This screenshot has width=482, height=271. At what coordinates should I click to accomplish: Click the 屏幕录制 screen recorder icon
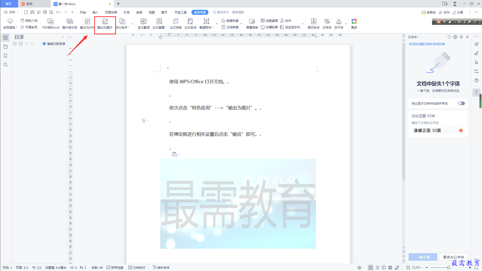[252, 24]
